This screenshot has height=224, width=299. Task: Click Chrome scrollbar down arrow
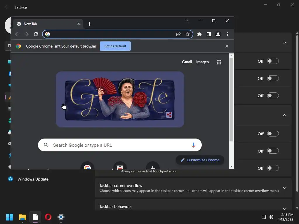(231, 167)
